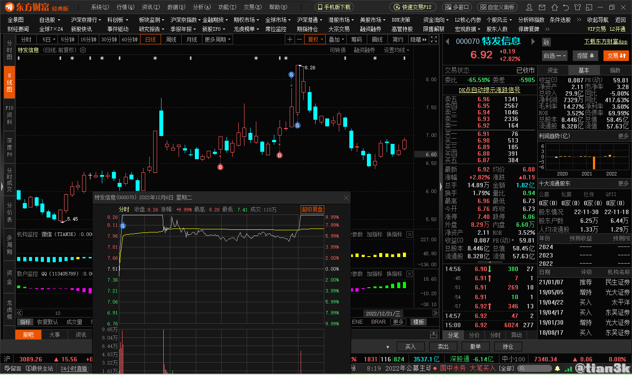The height and width of the screenshot is (375, 632).
Task: Click the 2022/12/21 date label
Action: tap(383, 314)
